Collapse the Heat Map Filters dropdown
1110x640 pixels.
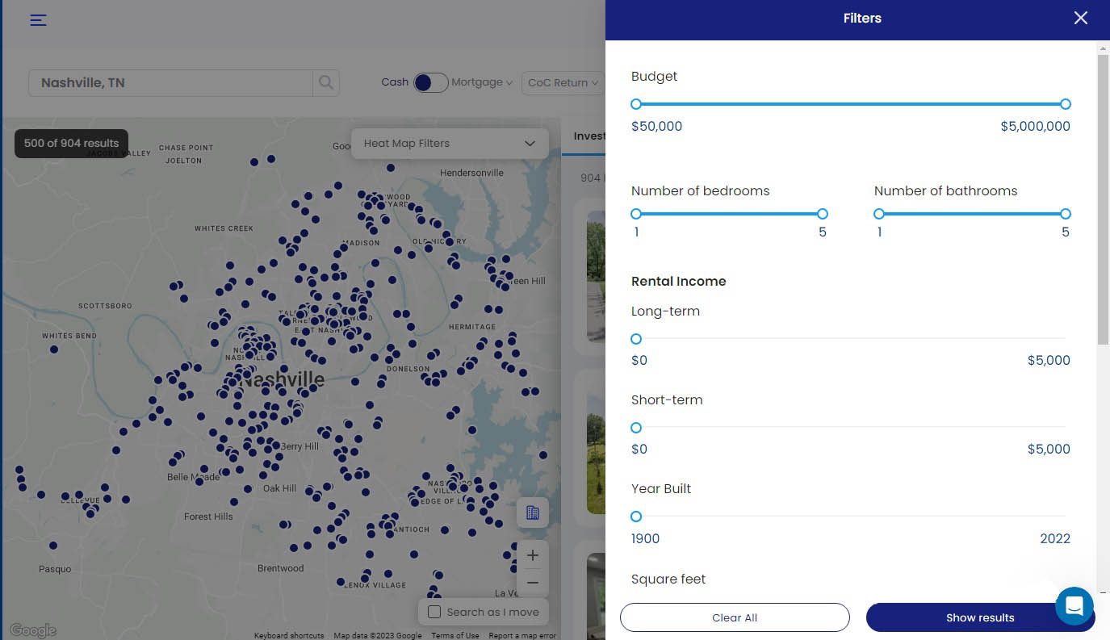point(530,143)
